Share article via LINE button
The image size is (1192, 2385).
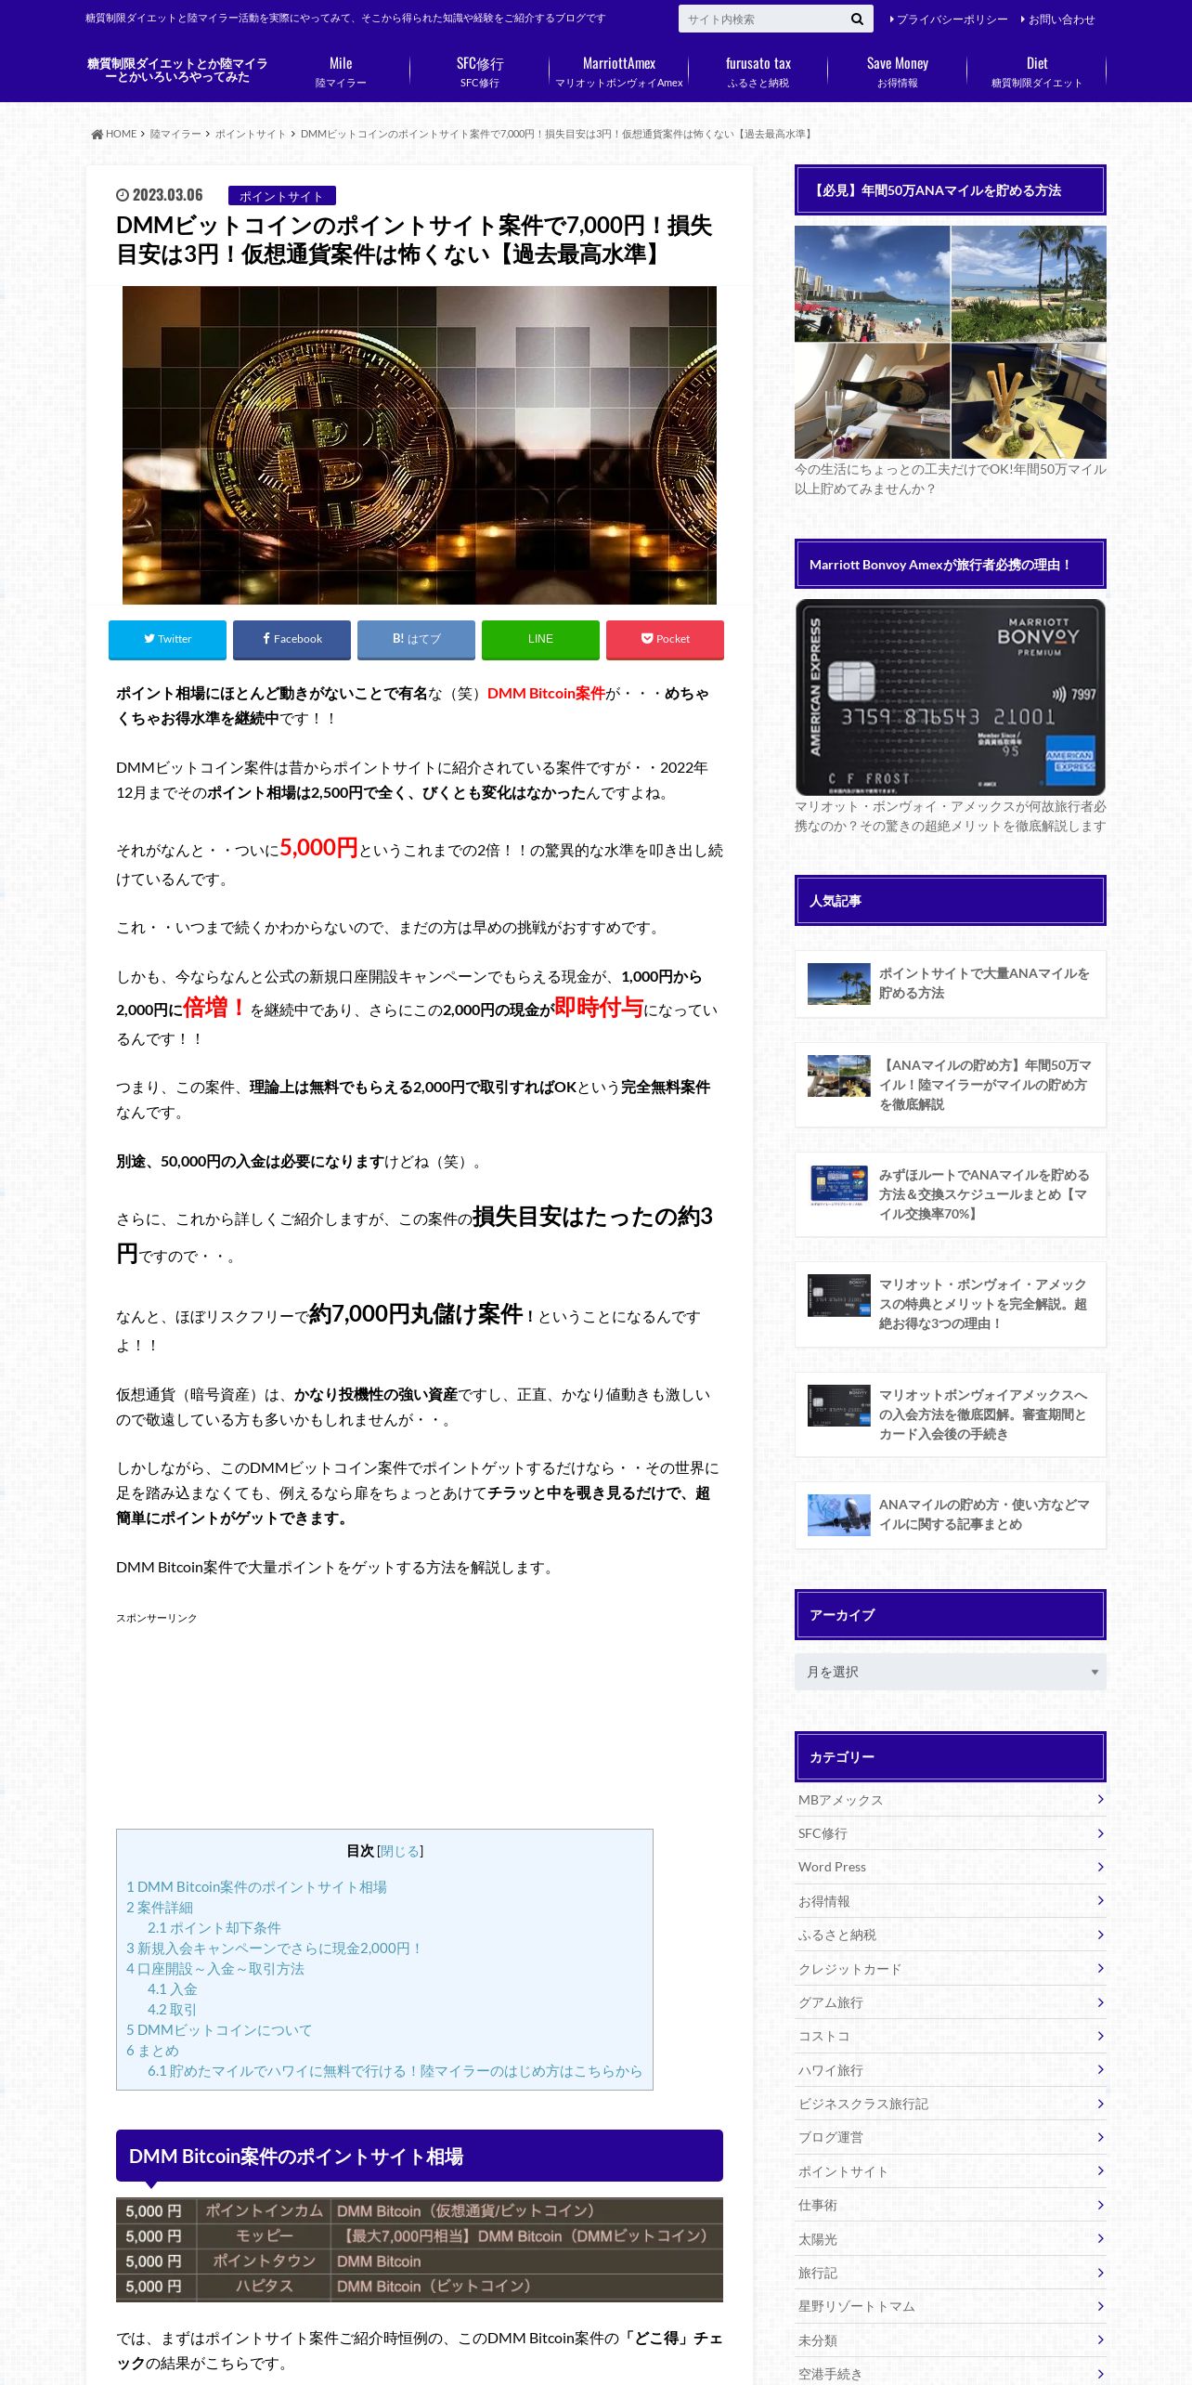click(x=540, y=639)
